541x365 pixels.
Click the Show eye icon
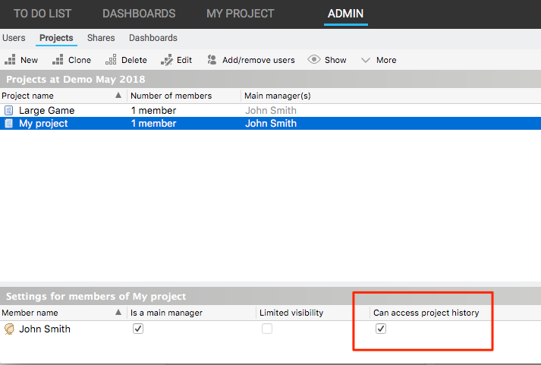(x=313, y=60)
